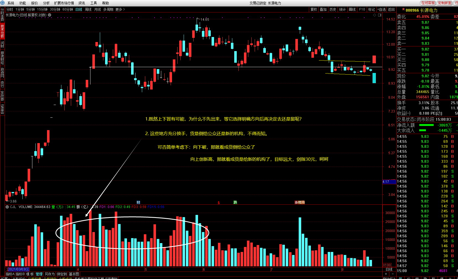Click the app logo icon at top-left
This screenshot has width=458, height=279.
pos(2,3)
